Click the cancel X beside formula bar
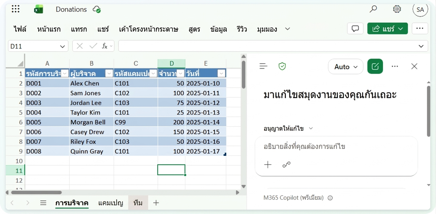 [80, 46]
